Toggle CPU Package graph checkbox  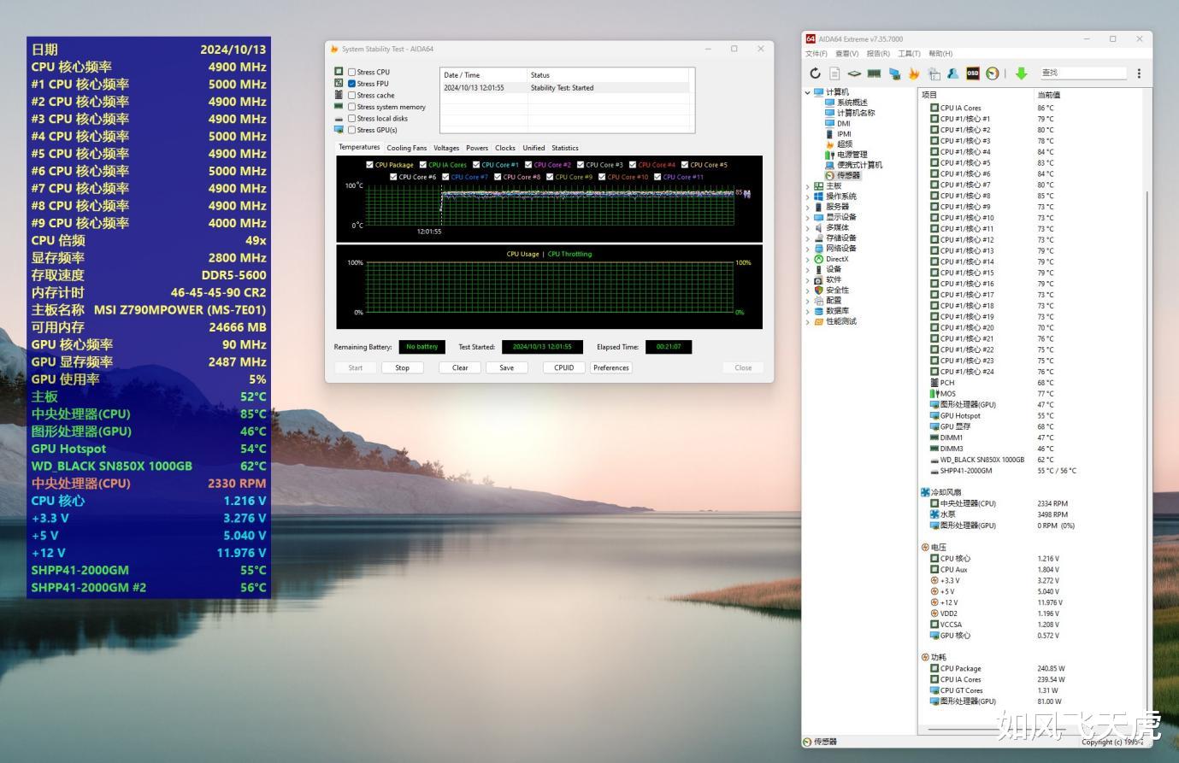coord(369,165)
